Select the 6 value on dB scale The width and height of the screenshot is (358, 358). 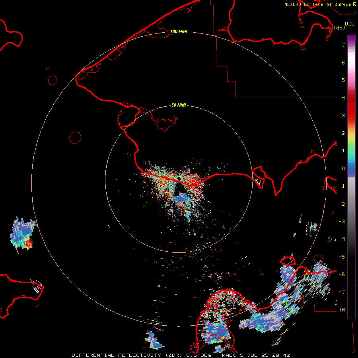point(343,62)
